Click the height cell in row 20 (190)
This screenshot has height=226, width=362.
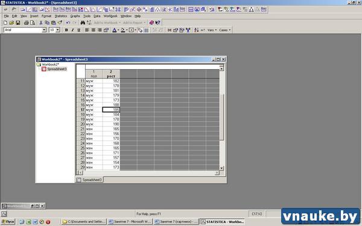(x=111, y=124)
